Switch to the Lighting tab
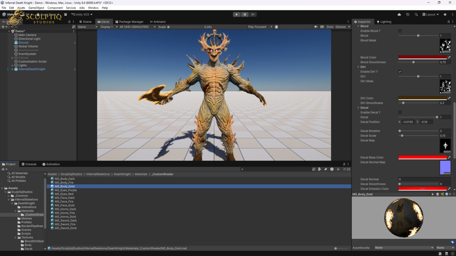This screenshot has height=256, width=456. click(384, 22)
